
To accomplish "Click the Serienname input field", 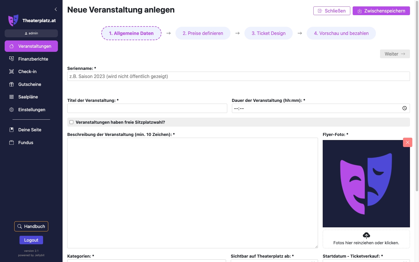I will coord(238,76).
